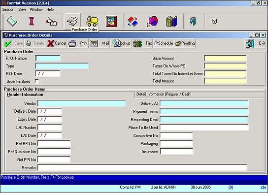This screenshot has height=193, width=268.
Task: Click the Pending button
Action: pos(185,43)
